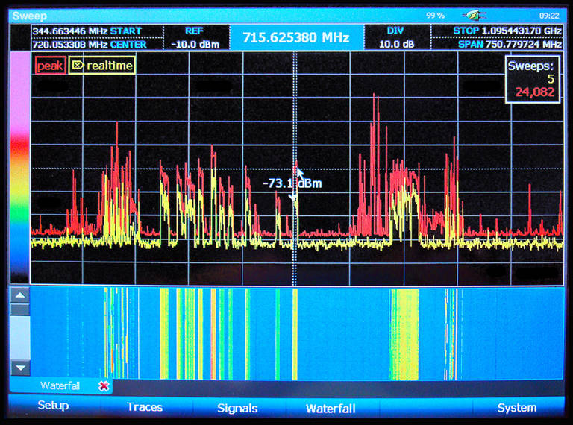
Task: Adjust the SPAN frequency value
Action: pos(510,44)
